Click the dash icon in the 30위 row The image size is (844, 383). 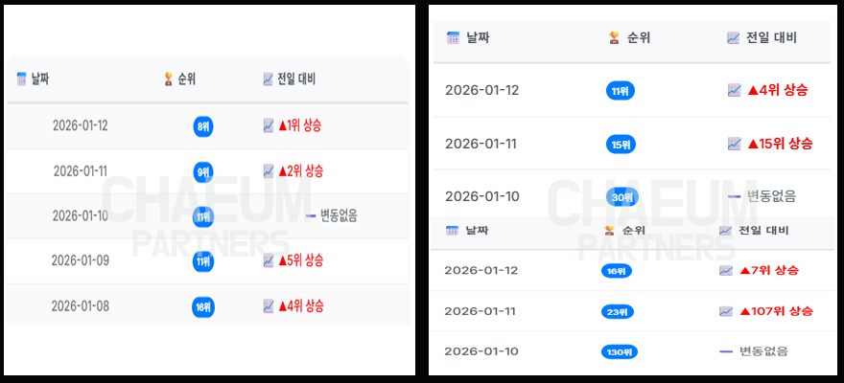[734, 196]
